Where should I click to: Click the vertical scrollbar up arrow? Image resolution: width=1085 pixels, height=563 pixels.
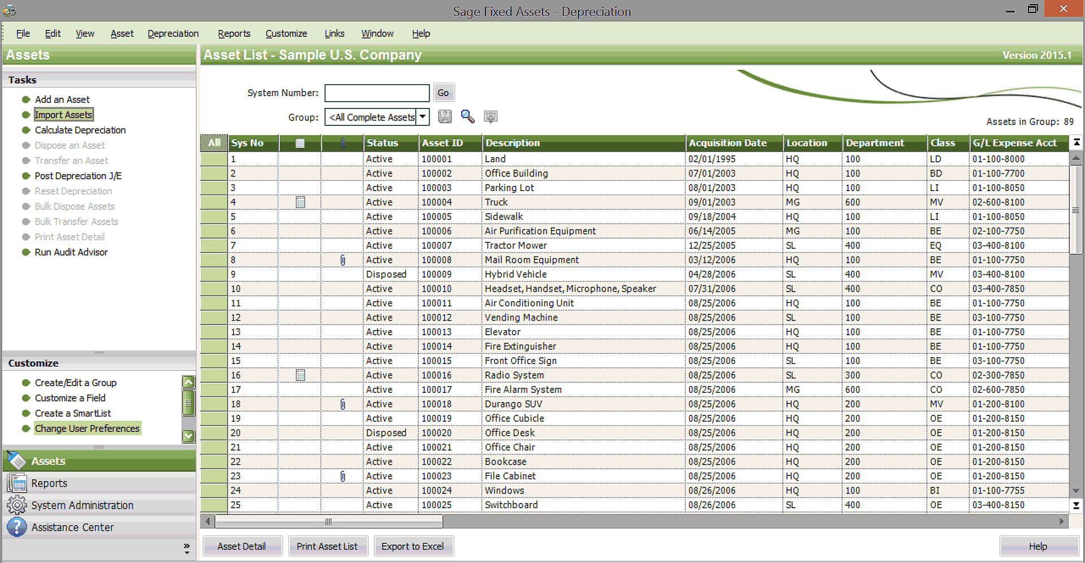(x=1077, y=158)
